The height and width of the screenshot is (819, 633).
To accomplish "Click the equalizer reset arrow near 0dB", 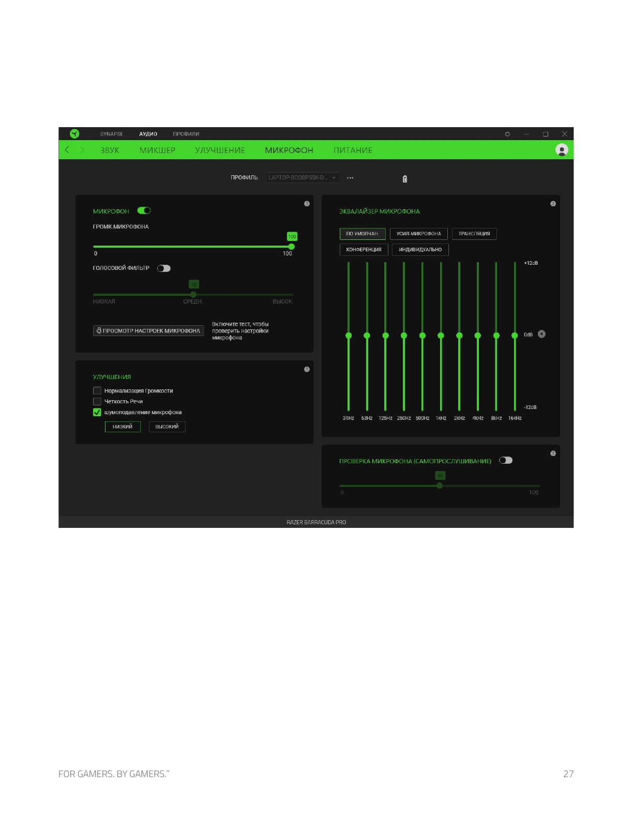I will tap(541, 334).
